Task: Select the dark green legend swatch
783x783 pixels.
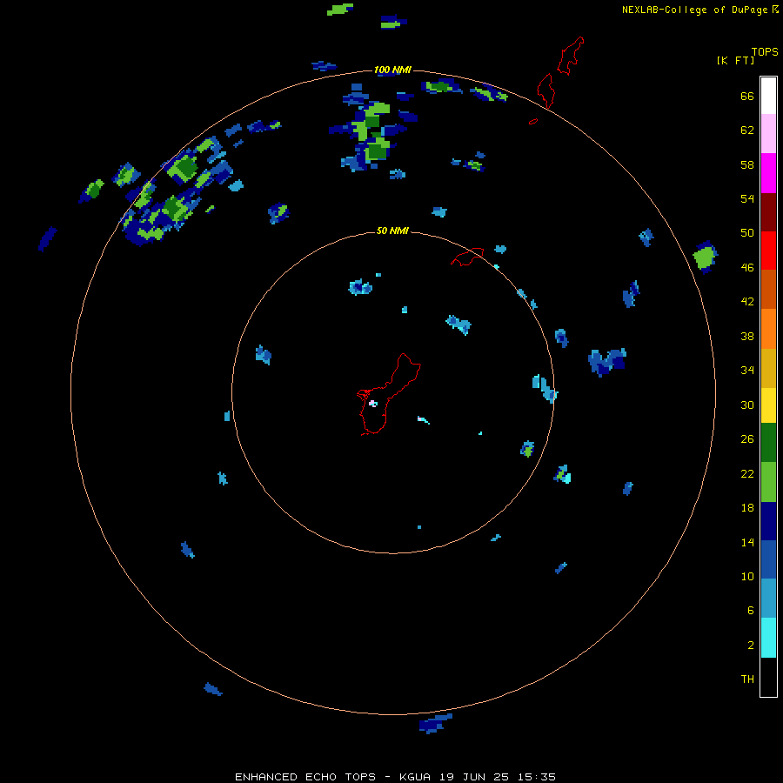Action: click(x=768, y=443)
